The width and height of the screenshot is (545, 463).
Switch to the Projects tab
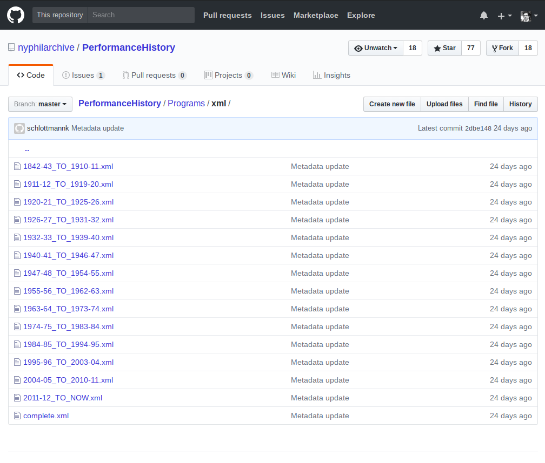(x=229, y=75)
